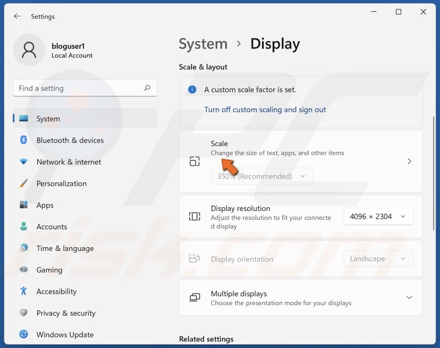Click the Personalization paintbrush icon
Viewport: 440px width, 348px height.
tap(23, 183)
